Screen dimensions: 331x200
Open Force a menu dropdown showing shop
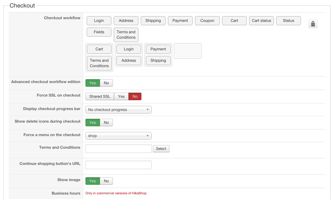point(118,136)
